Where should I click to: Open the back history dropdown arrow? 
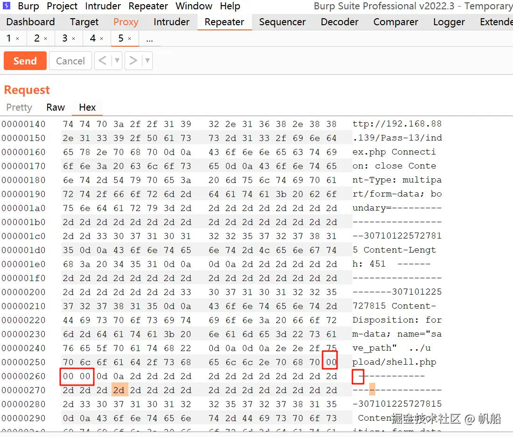117,61
